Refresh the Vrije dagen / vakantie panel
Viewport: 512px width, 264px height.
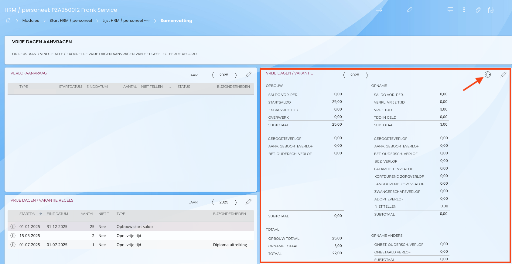(488, 74)
